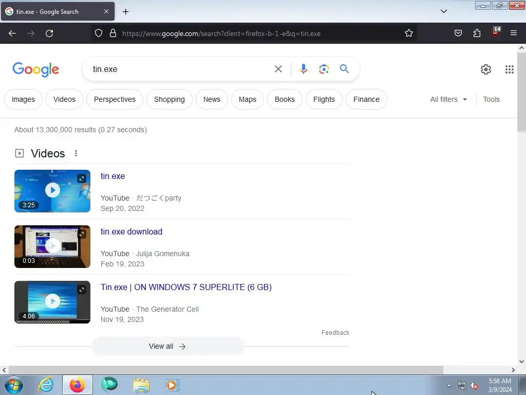Show Books results

(285, 99)
